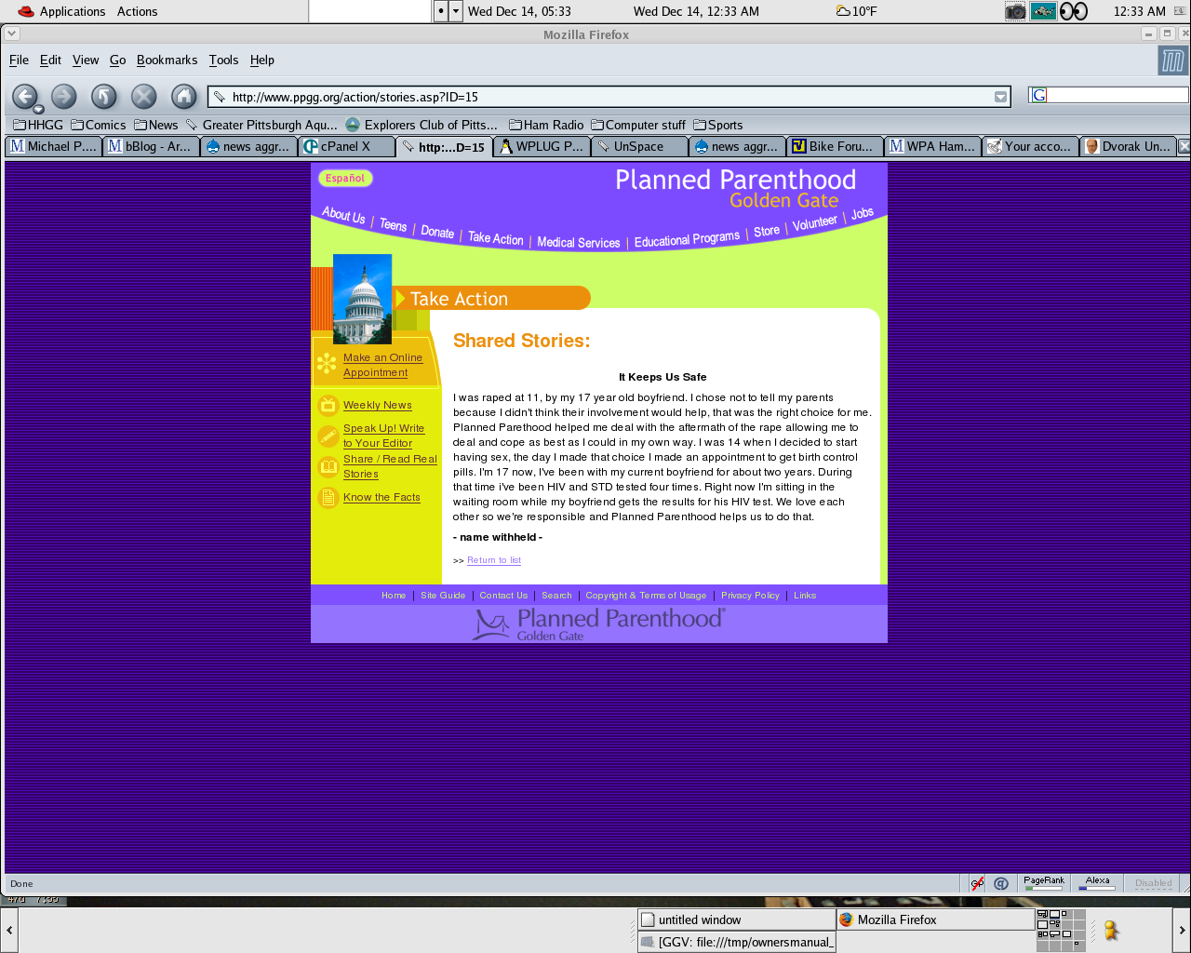Click the Donate navigation link
Image resolution: width=1191 pixels, height=953 pixels.
tap(437, 232)
